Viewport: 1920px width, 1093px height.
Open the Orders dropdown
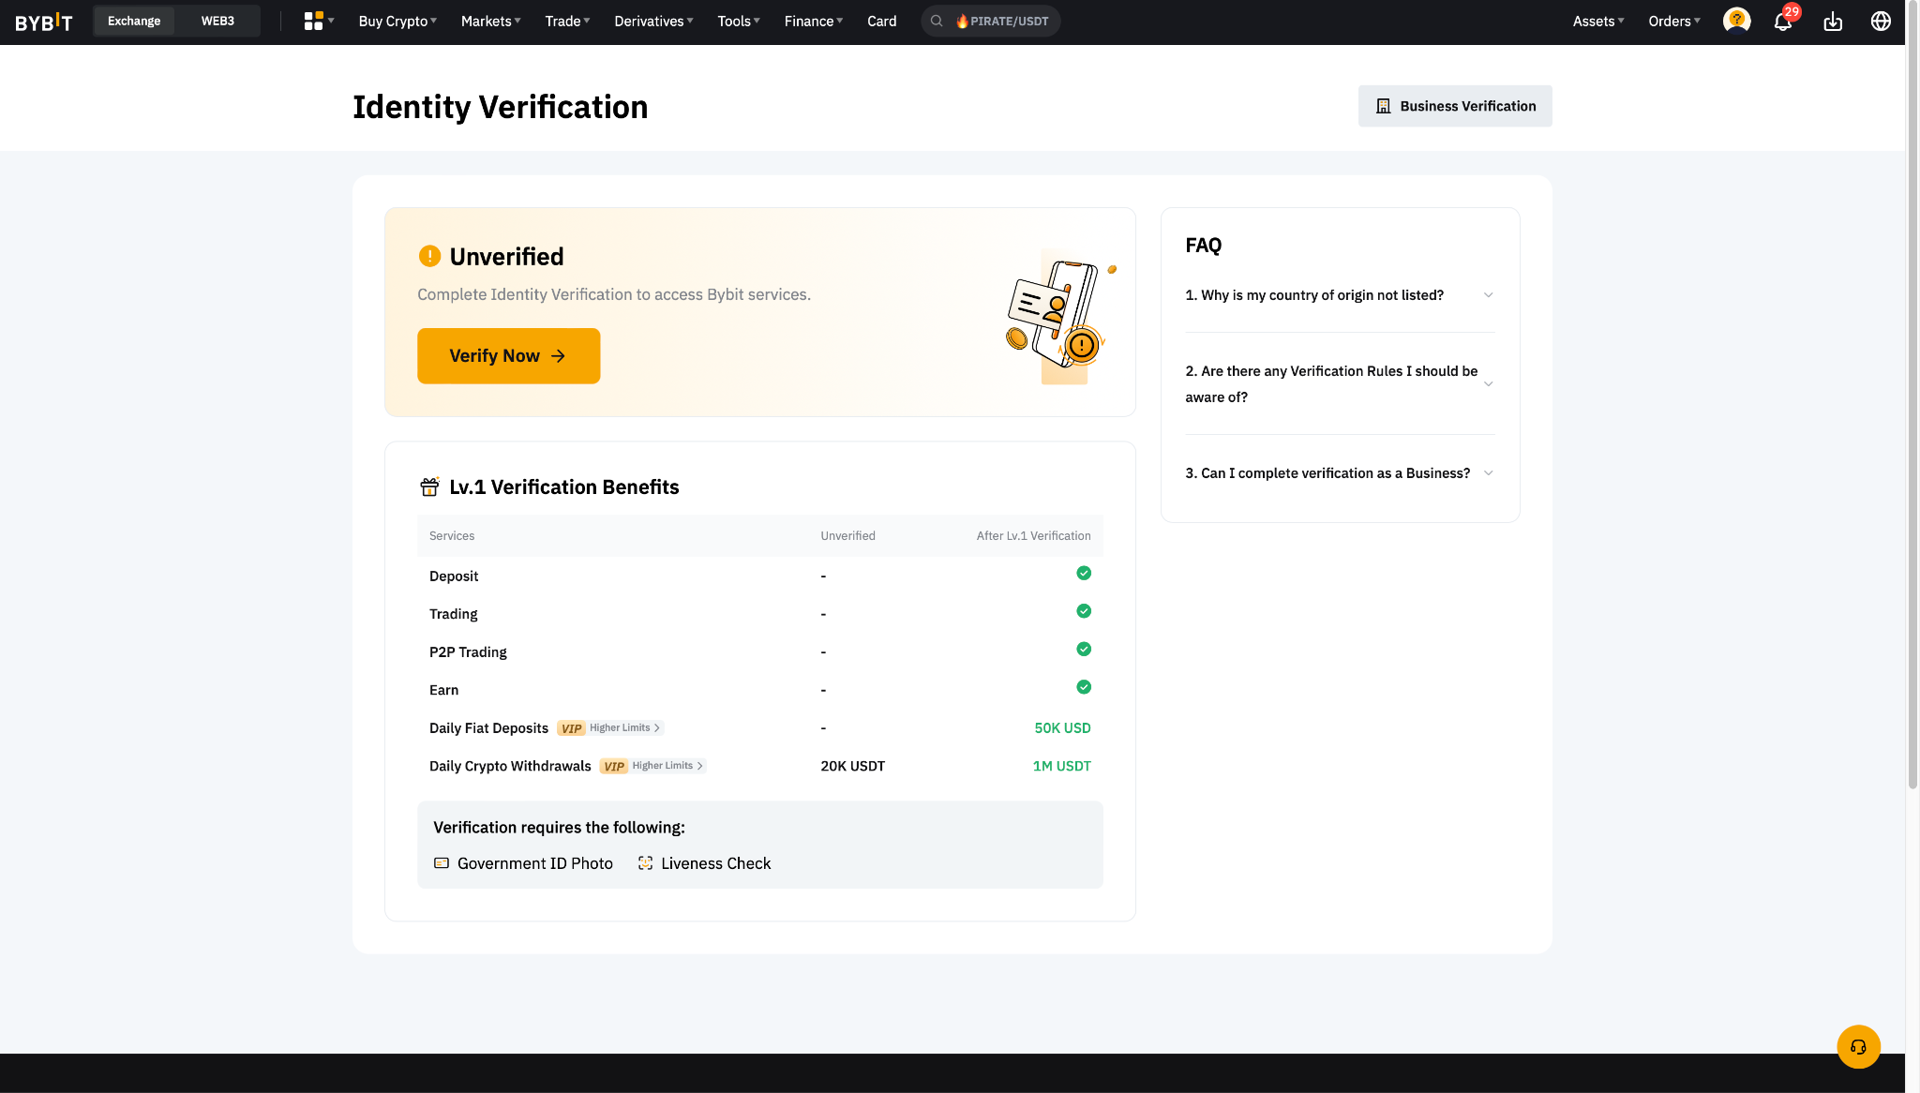(1674, 21)
